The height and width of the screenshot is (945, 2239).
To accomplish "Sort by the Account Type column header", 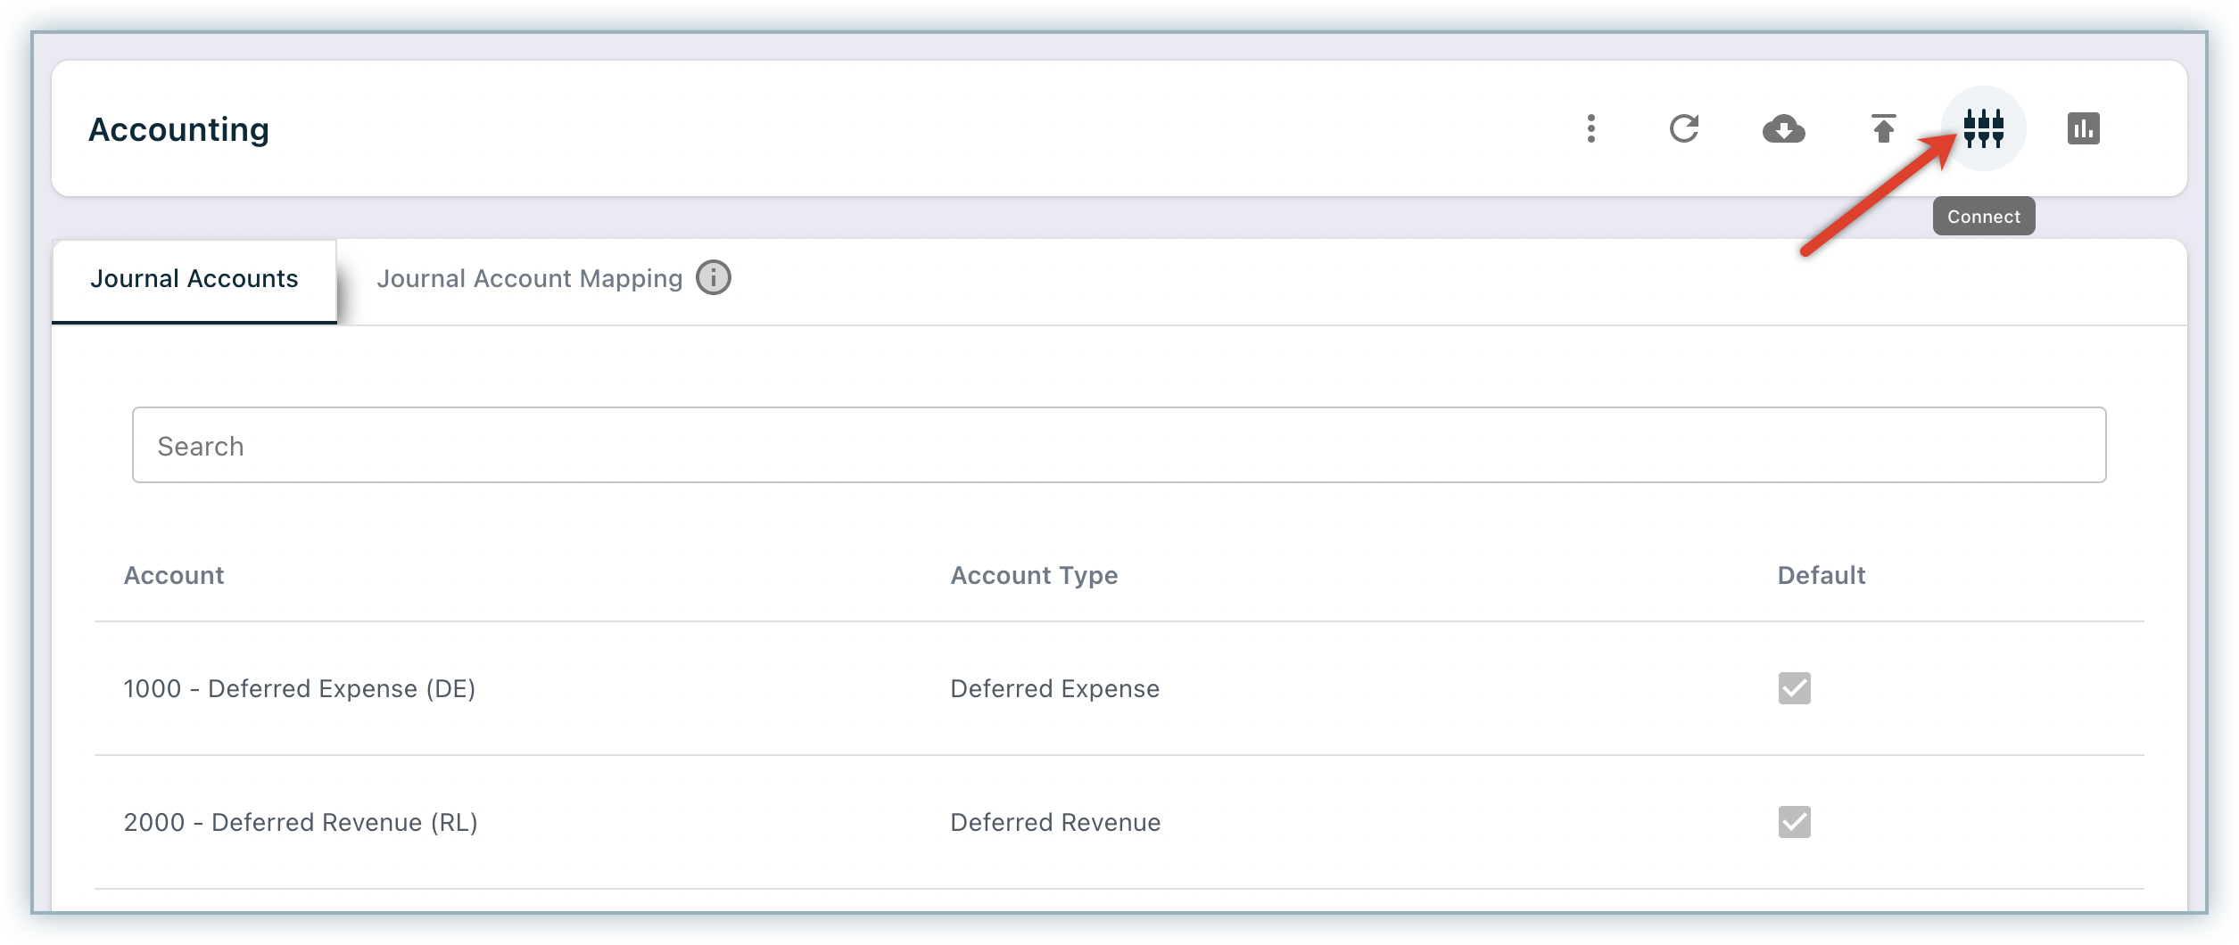I will pos(1034,576).
